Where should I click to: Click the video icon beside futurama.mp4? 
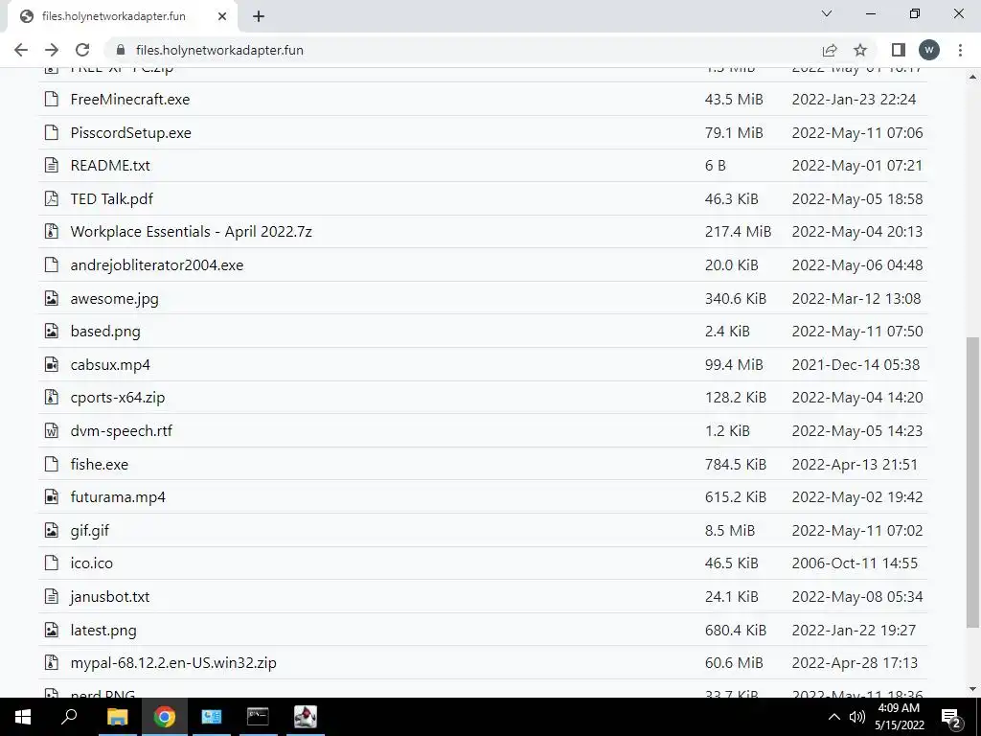(x=52, y=497)
